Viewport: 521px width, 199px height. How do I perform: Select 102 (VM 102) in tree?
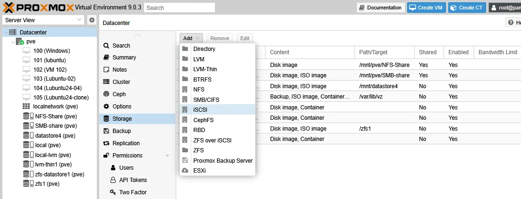point(50,70)
